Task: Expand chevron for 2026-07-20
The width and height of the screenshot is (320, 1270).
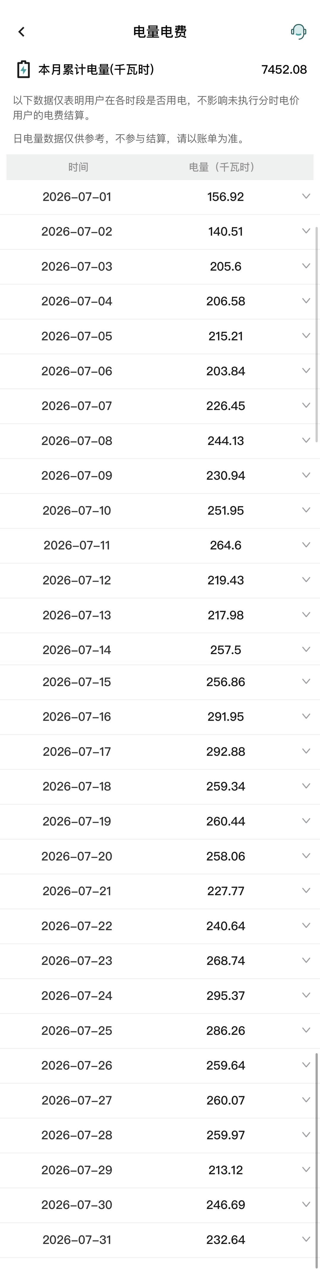Action: tap(306, 855)
